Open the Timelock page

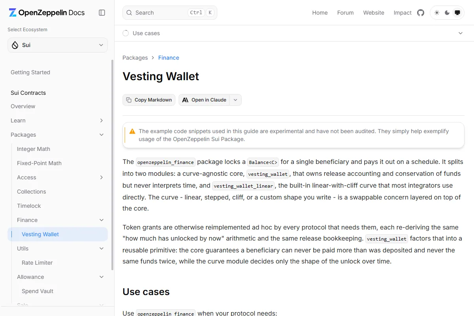[x=29, y=206]
